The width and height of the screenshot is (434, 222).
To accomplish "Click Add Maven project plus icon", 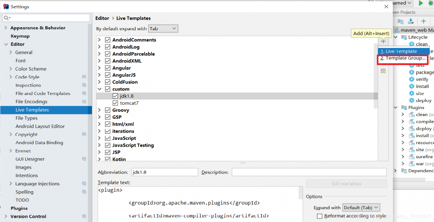I will click(423, 21).
